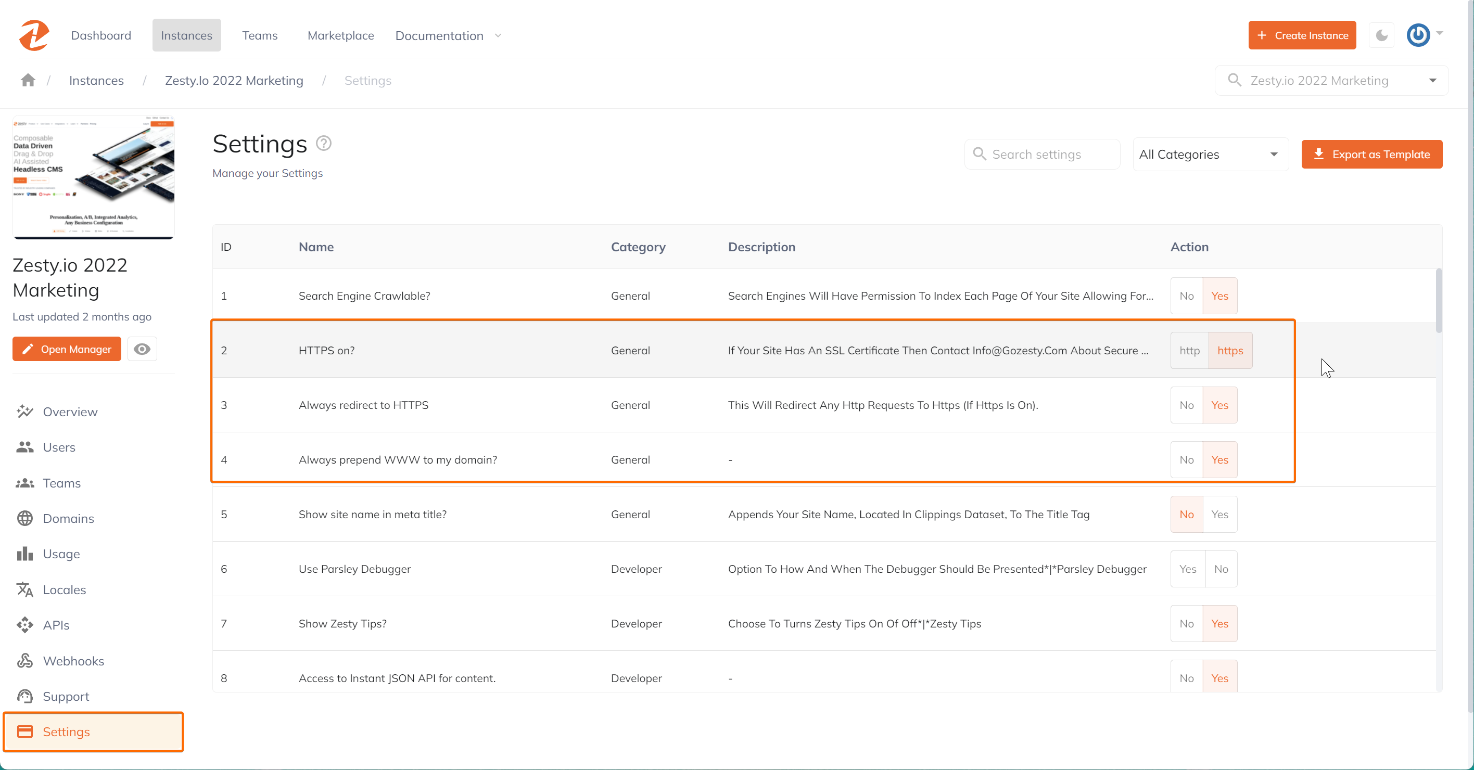Click the Name column header
The image size is (1474, 770).
(x=316, y=247)
